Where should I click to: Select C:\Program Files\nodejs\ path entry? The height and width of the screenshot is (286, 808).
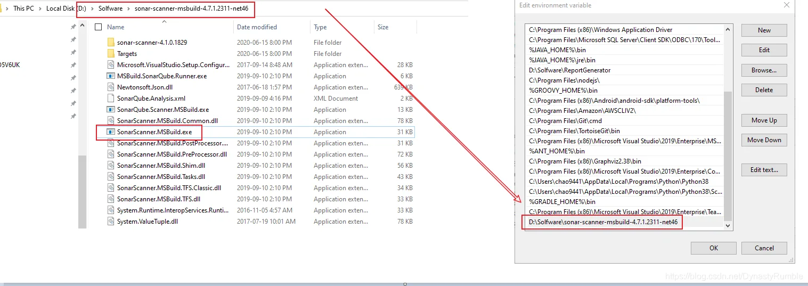pyautogui.click(x=624, y=80)
